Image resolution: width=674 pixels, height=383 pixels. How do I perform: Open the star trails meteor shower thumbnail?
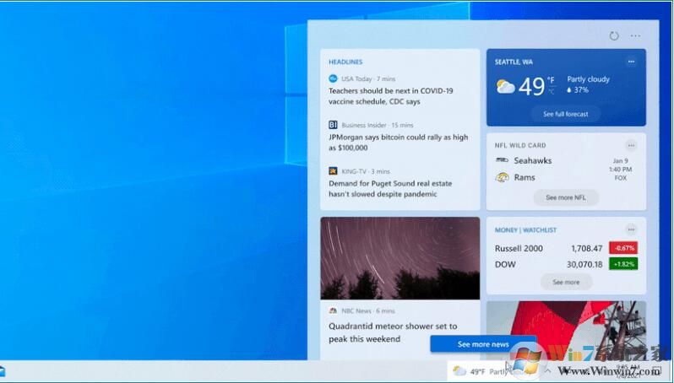point(400,257)
